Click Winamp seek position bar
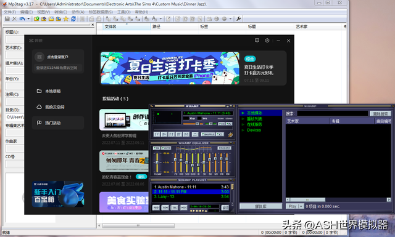The image size is (395, 237). [x=193, y=129]
